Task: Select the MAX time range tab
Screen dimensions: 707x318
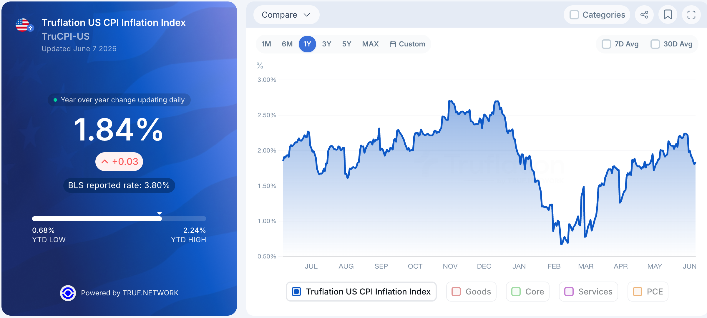Action: coord(370,44)
